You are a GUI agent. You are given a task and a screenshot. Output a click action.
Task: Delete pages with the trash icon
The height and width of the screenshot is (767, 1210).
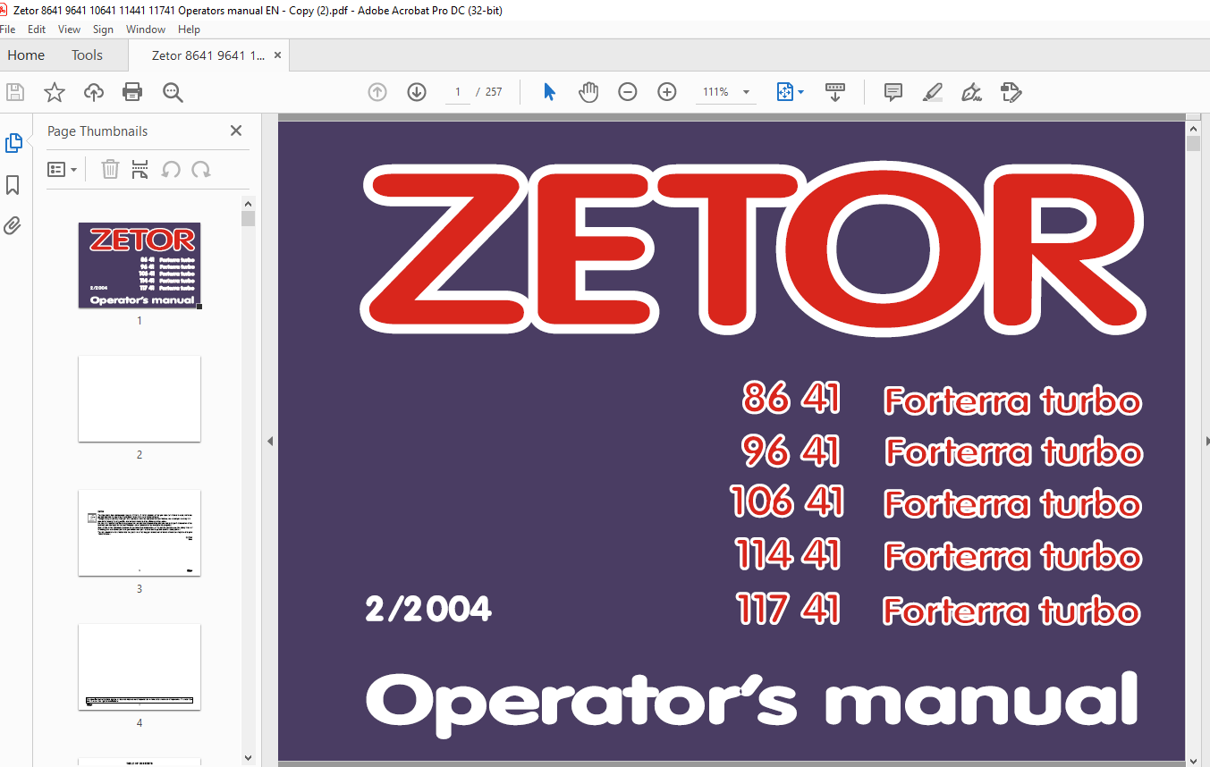pos(110,169)
